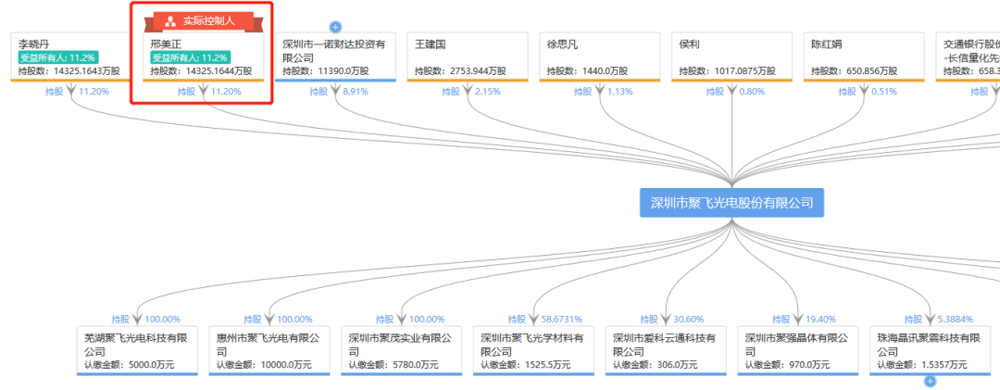Select 认缴金额 5780.0万元 text

tap(394, 365)
